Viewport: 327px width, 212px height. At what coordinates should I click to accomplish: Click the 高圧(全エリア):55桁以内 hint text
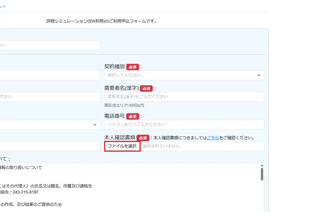124,105
